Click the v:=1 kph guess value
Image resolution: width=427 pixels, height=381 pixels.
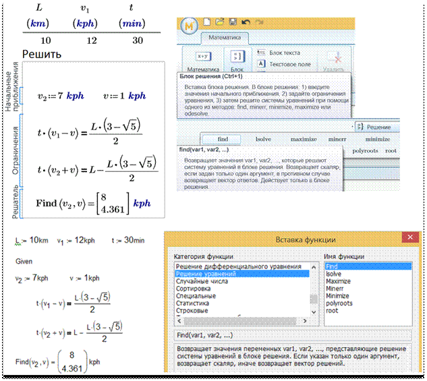(124, 96)
